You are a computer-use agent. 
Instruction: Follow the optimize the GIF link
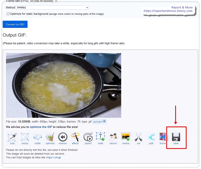click(x=41, y=127)
